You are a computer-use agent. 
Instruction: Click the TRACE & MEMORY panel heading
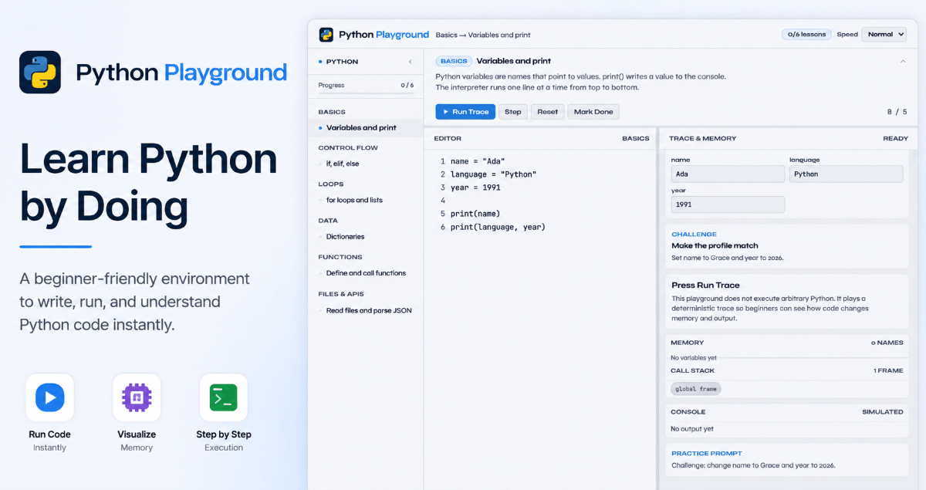pyautogui.click(x=703, y=139)
